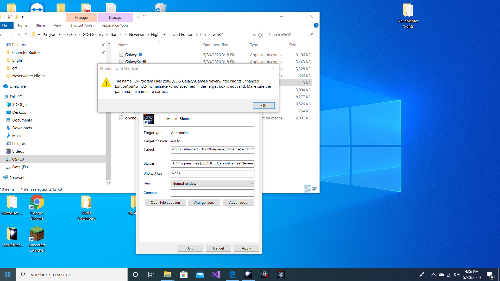Open the Windows Start menu
Screen dimensions: 500x281
(8, 274)
